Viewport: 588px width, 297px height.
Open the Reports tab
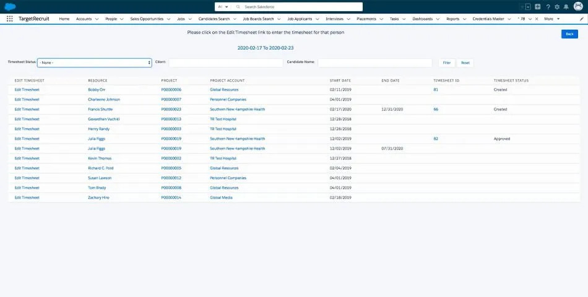pyautogui.click(x=452, y=19)
